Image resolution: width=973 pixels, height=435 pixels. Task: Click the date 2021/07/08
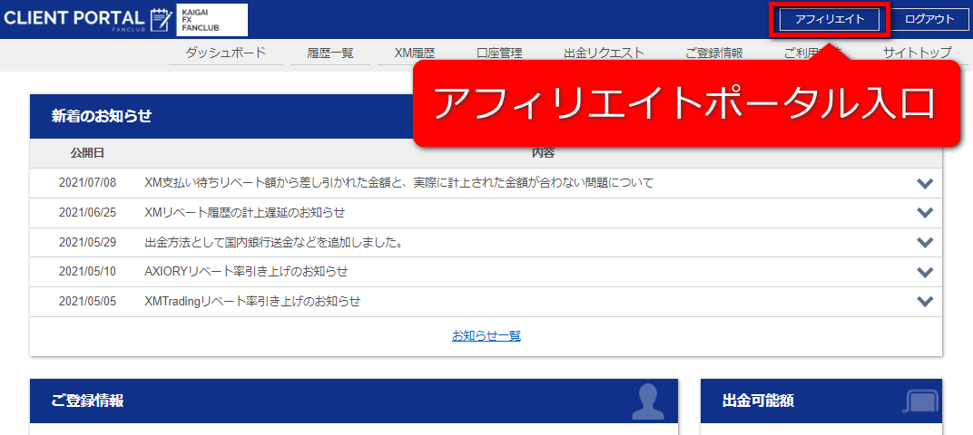pyautogui.click(x=87, y=183)
